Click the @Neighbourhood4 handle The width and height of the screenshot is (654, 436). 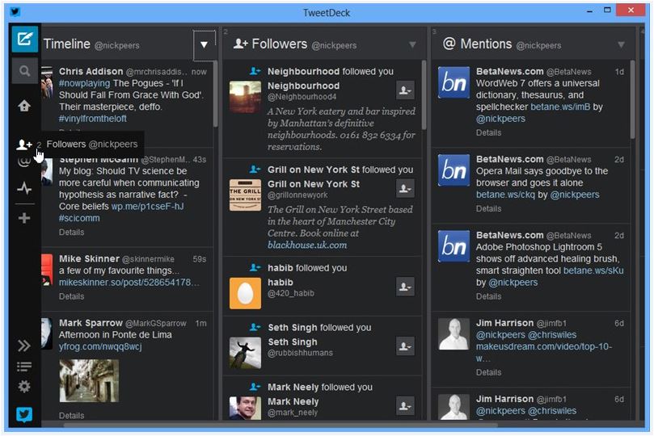point(302,97)
